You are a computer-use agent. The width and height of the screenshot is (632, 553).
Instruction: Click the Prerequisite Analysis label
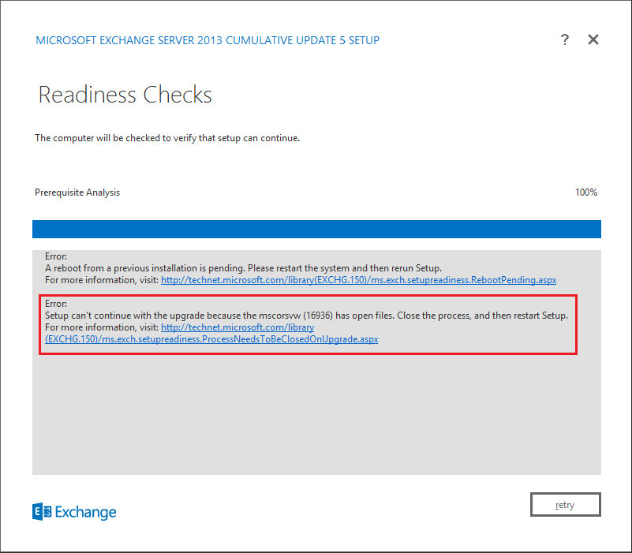click(x=77, y=192)
